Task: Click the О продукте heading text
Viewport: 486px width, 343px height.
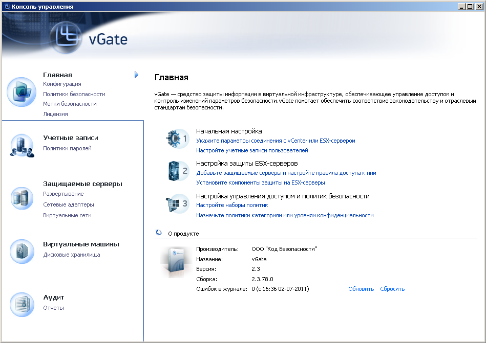Action: [183, 234]
